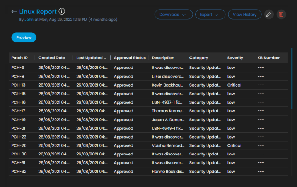Sort by Approval Status column
This screenshot has width=297, height=187.
(130, 58)
